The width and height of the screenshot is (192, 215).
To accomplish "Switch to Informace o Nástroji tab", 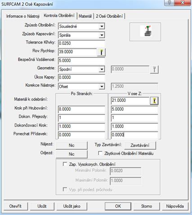I will [x=23, y=16].
